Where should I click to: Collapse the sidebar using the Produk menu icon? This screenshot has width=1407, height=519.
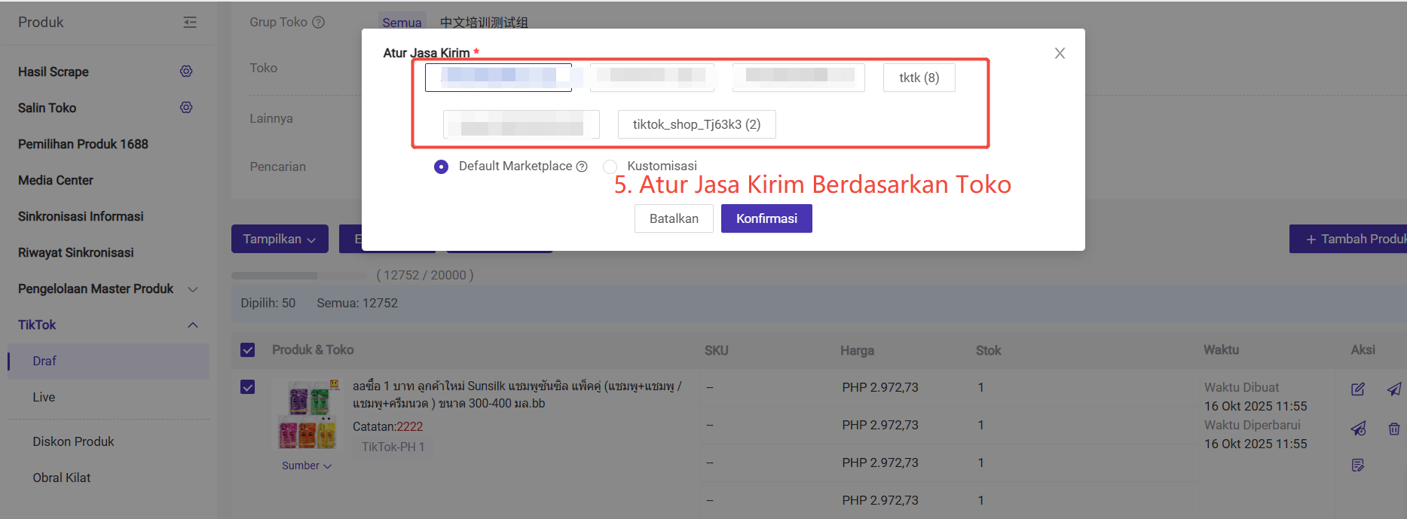tap(190, 23)
